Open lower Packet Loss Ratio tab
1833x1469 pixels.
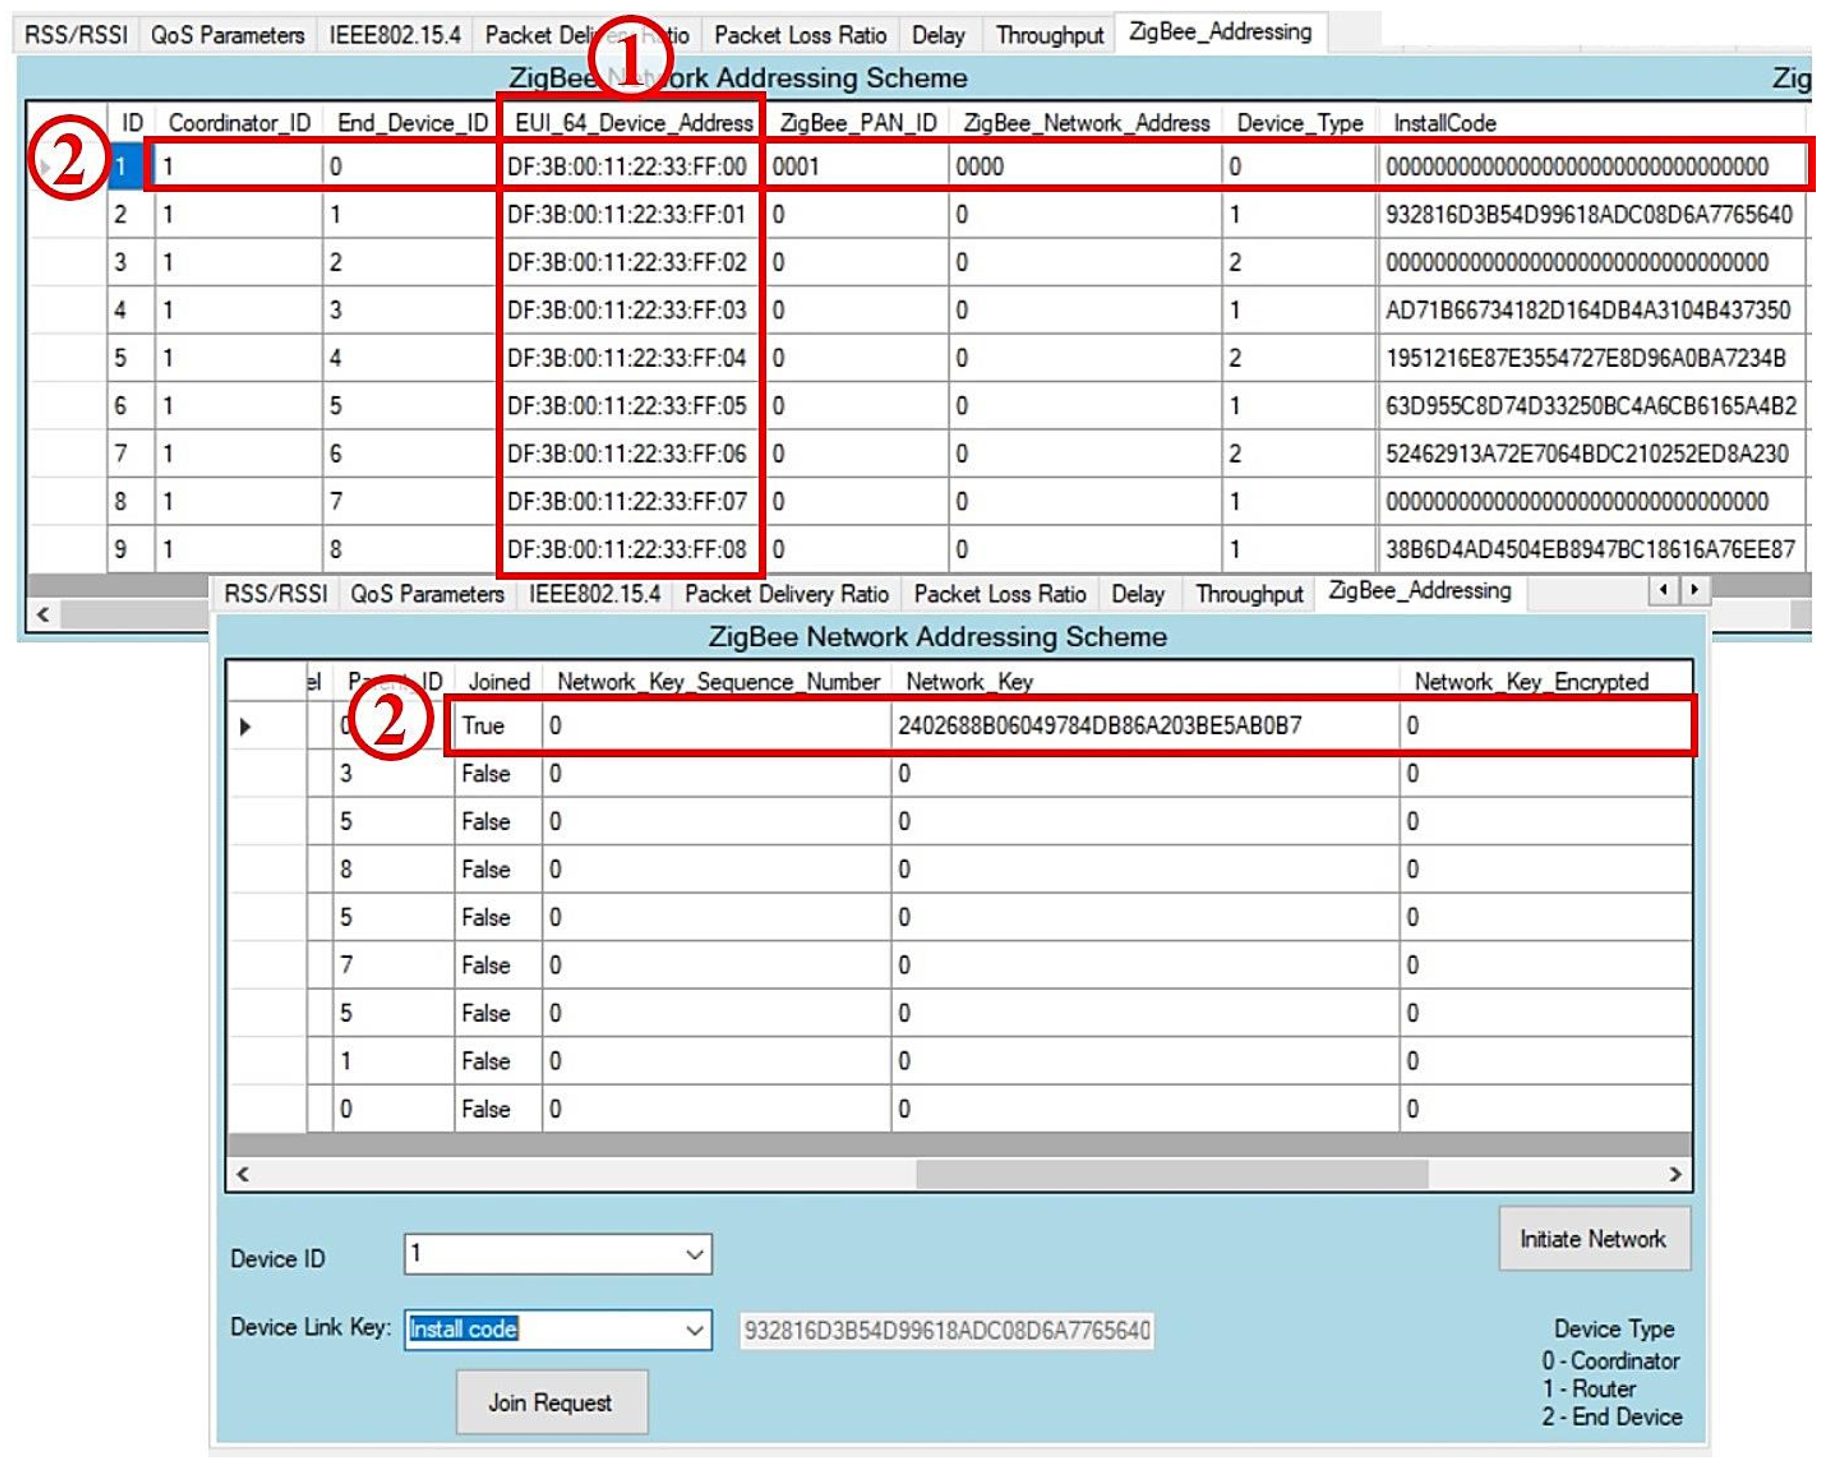pos(1000,594)
